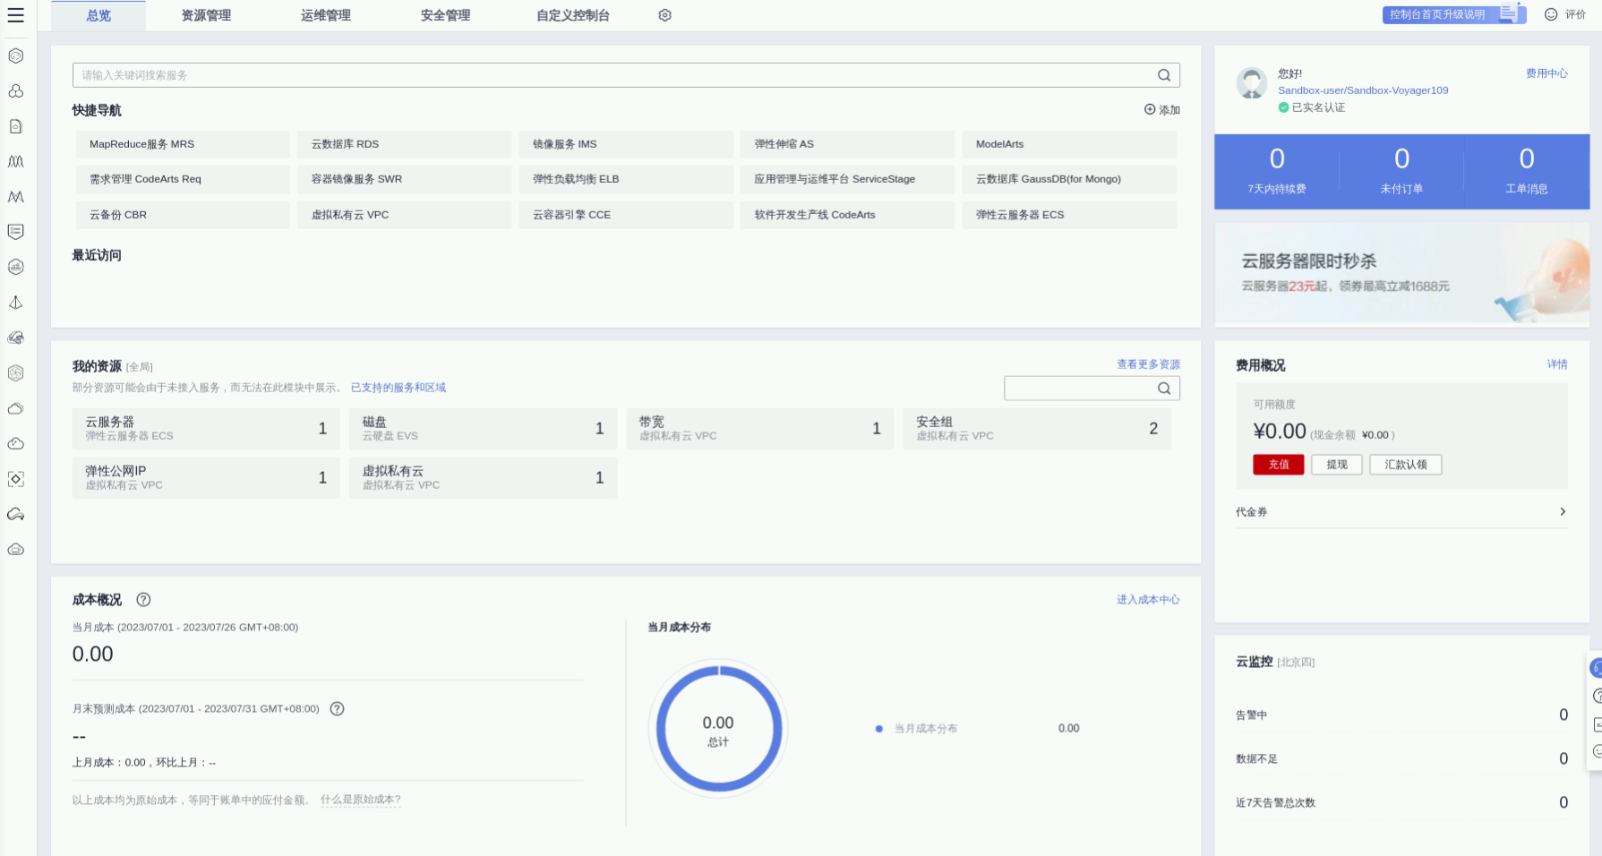The height and width of the screenshot is (856, 1602).
Task: Open 需求管理 CodeArts Req shortcut
Action: pos(183,179)
